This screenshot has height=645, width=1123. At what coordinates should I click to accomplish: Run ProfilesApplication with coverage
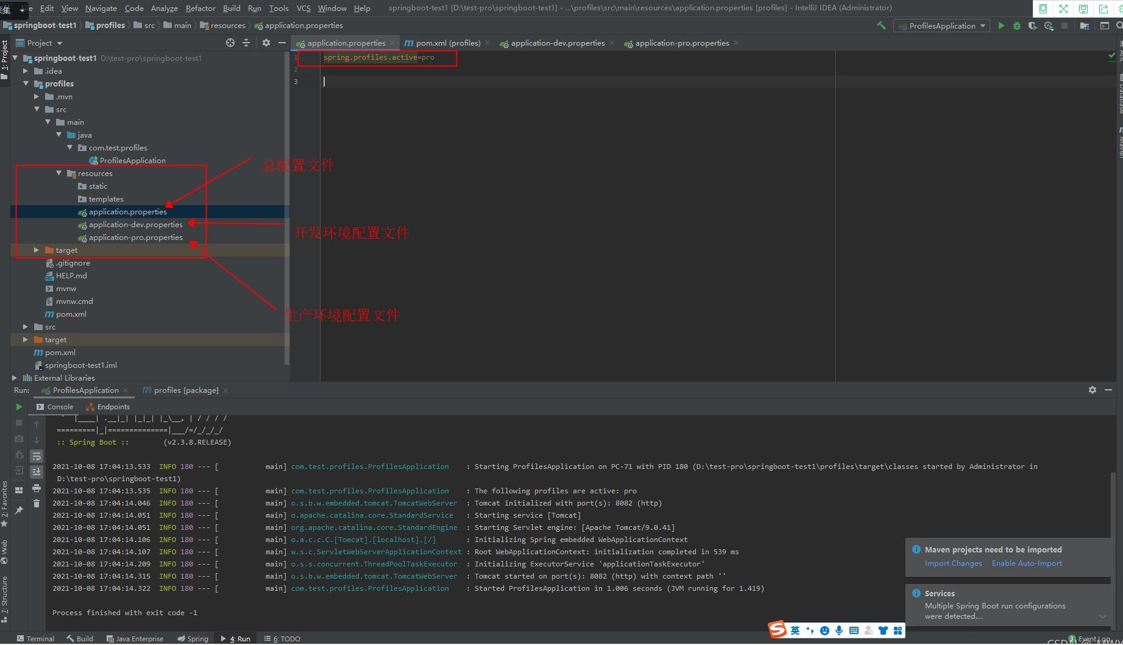1032,26
